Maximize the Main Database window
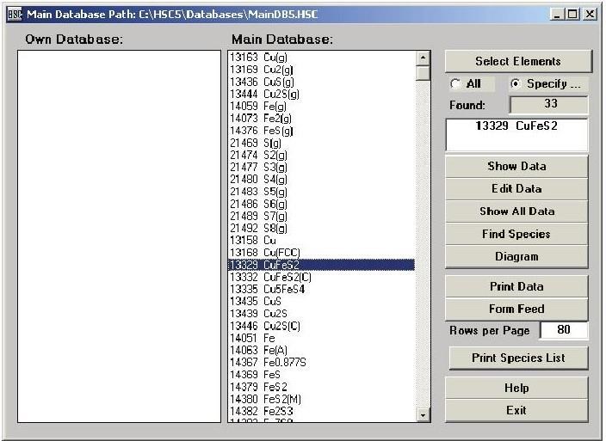 (573, 15)
